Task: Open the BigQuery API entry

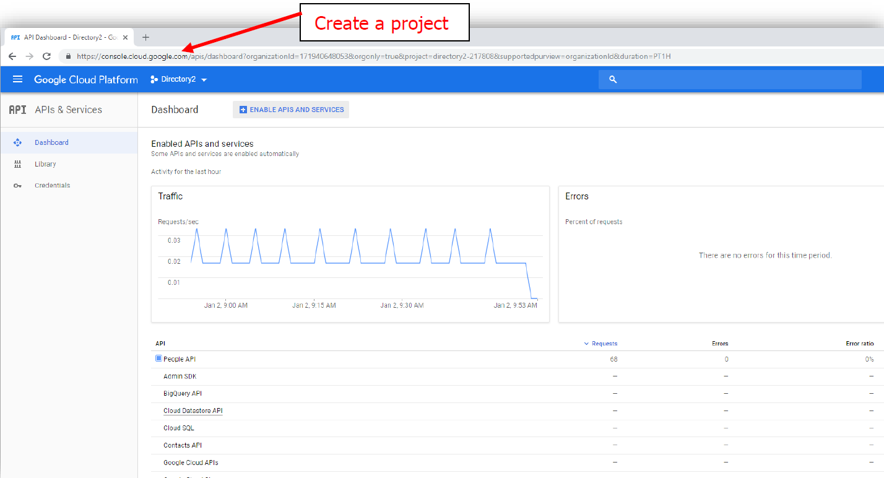Action: pyautogui.click(x=183, y=394)
